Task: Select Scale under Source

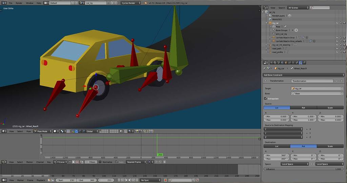Action: pos(330,107)
